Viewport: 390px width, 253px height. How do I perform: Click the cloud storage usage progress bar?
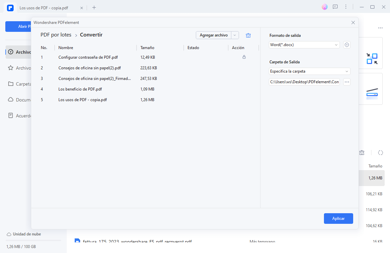tap(33, 240)
